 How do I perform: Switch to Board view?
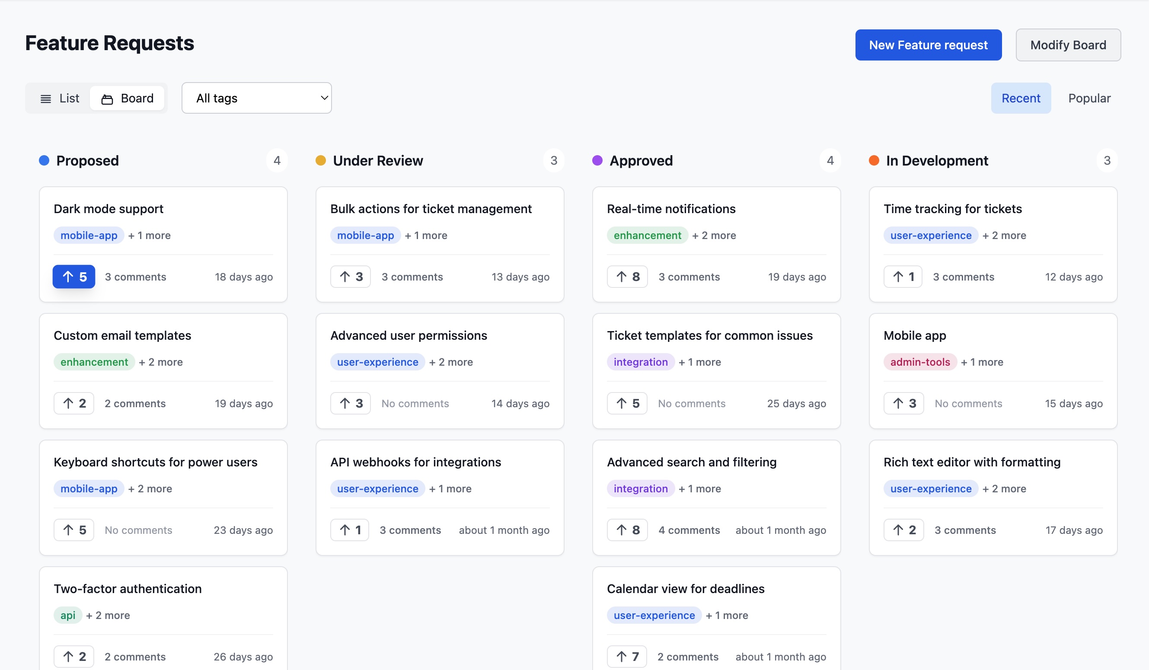(x=127, y=98)
